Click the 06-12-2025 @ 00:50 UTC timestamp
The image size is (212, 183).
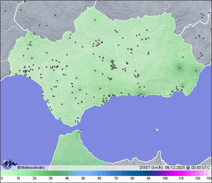187,167
